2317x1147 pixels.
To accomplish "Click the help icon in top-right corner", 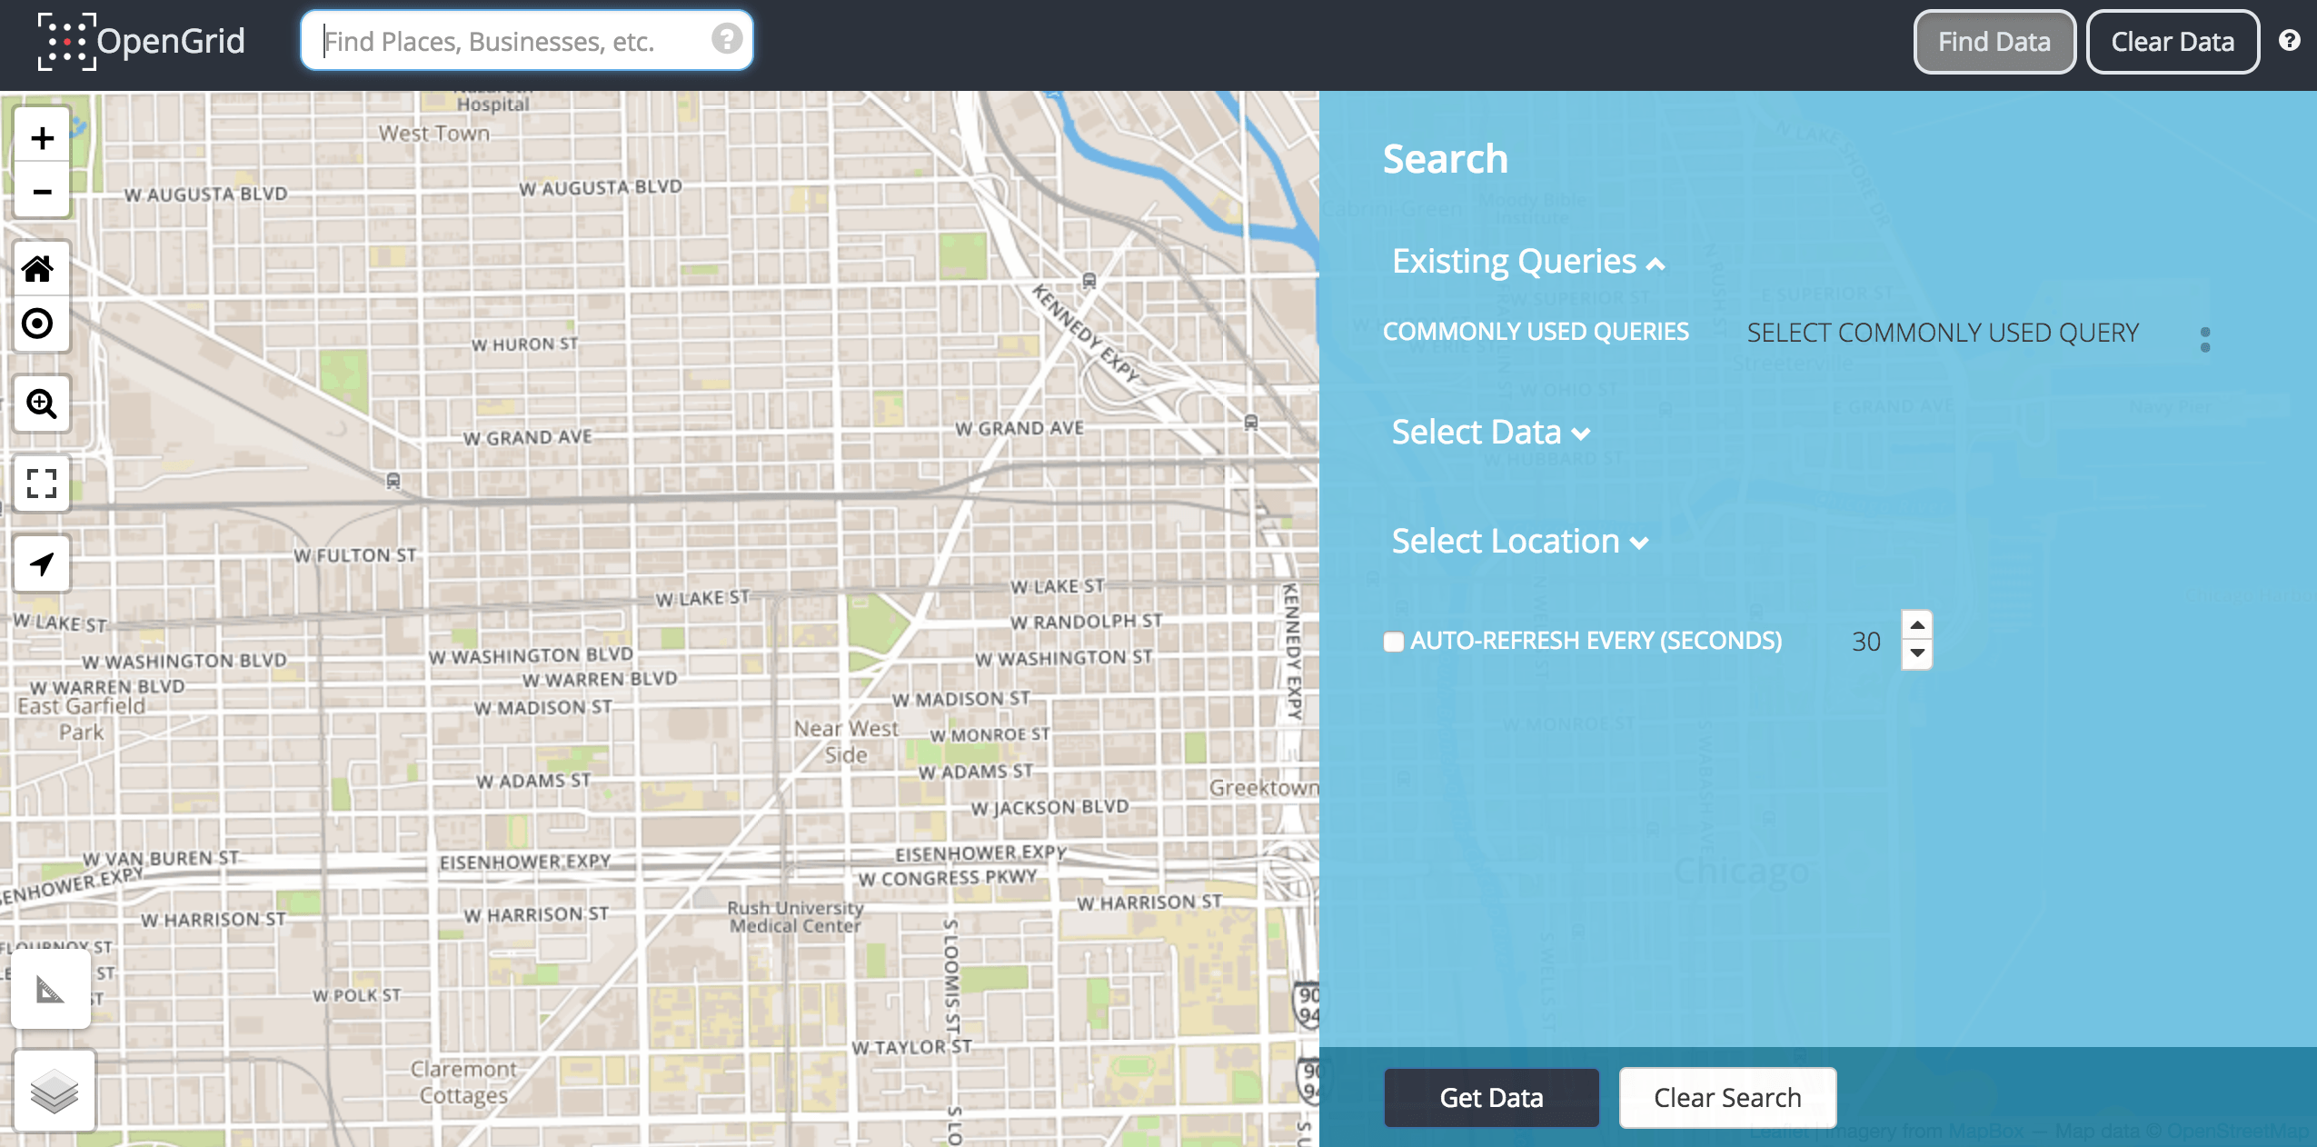I will click(x=2289, y=40).
